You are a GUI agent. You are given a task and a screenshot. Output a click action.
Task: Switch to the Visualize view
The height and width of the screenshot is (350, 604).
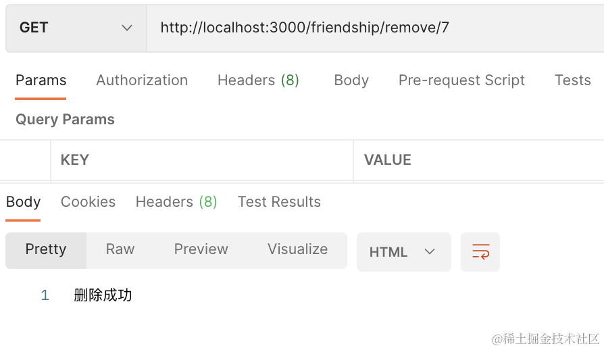click(298, 249)
